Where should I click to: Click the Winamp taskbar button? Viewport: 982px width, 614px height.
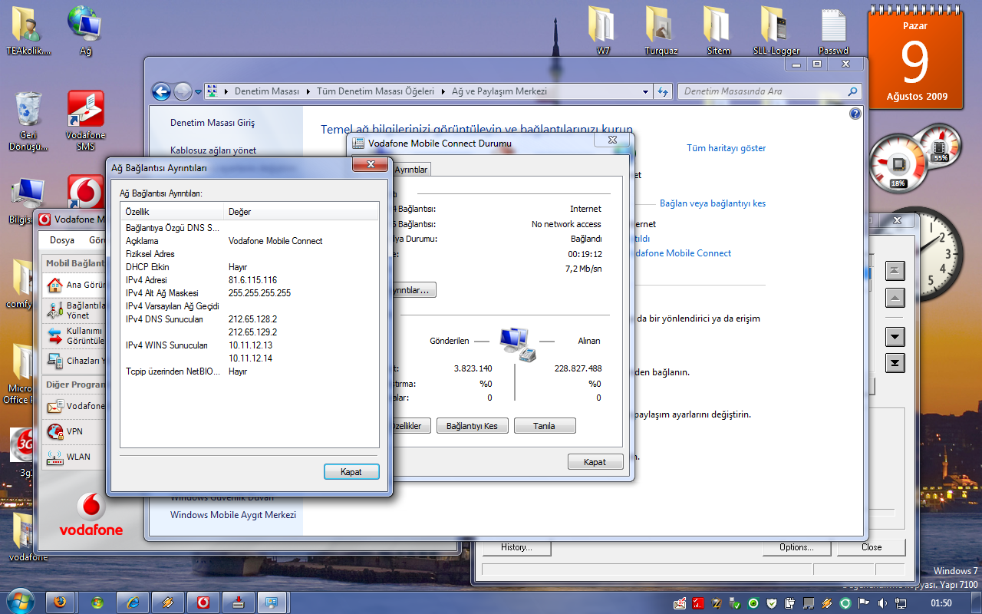(167, 602)
